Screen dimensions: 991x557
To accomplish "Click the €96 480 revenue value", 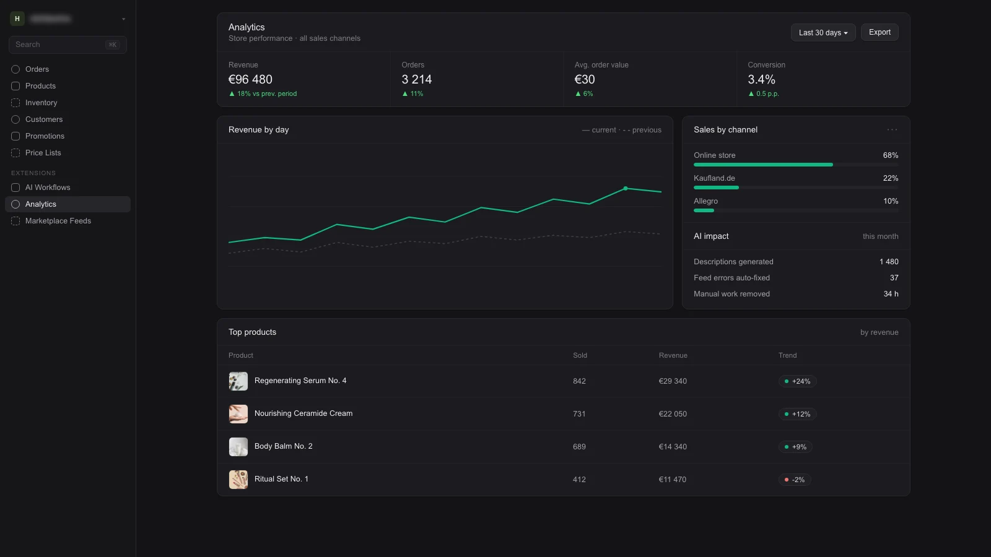I will click(250, 79).
